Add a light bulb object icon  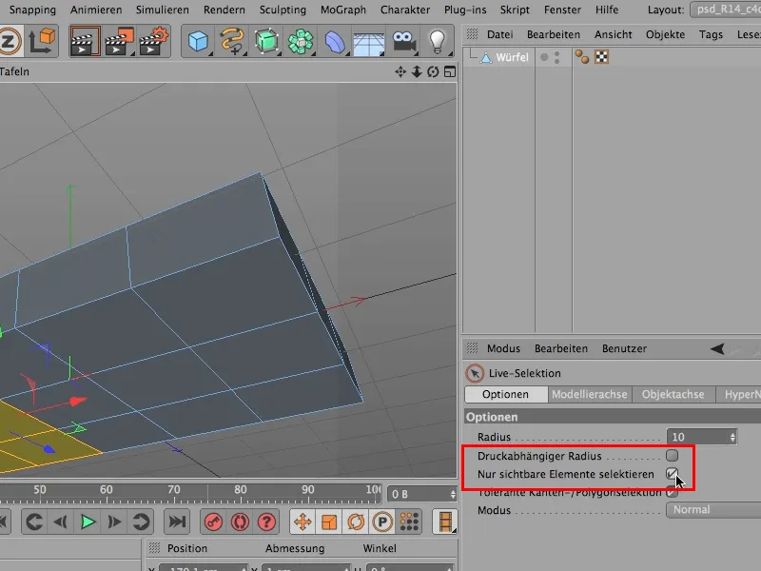pos(438,41)
